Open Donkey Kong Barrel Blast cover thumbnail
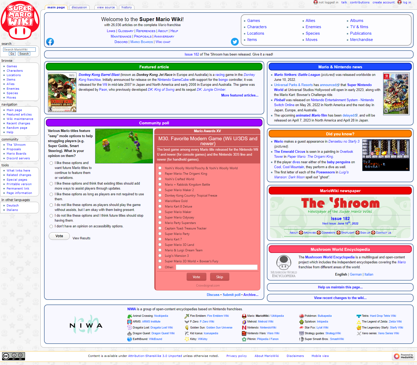417x365 pixels. click(x=62, y=93)
